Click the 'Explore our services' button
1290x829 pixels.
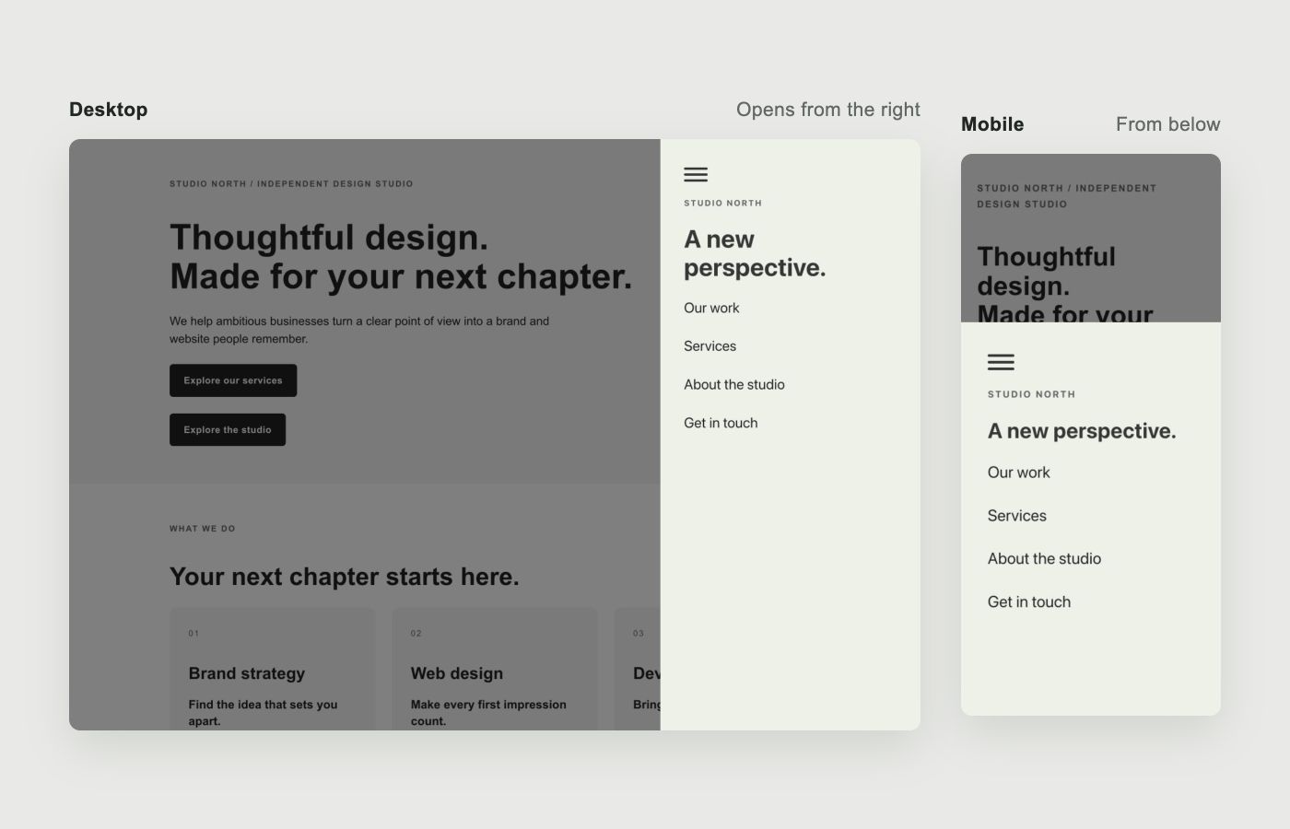(x=233, y=380)
